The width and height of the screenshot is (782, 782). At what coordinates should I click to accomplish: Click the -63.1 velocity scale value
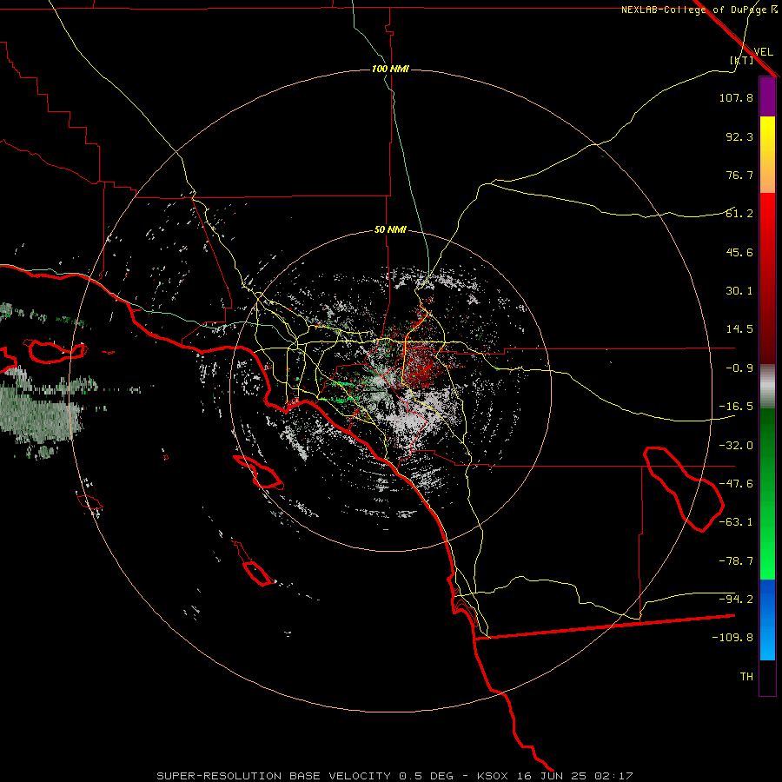pyautogui.click(x=736, y=522)
